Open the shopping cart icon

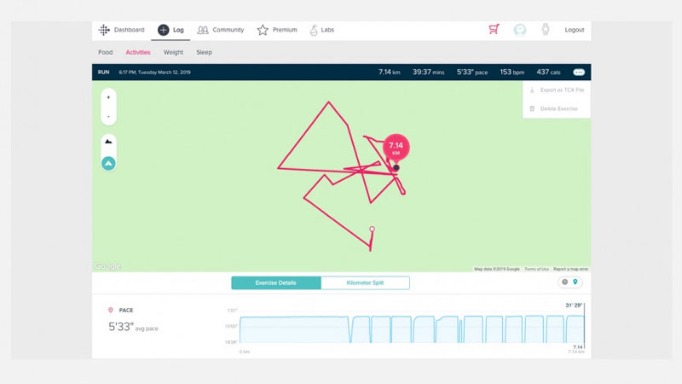coord(494,29)
